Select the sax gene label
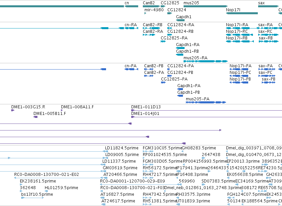282x206 pixels. pos(261,3)
